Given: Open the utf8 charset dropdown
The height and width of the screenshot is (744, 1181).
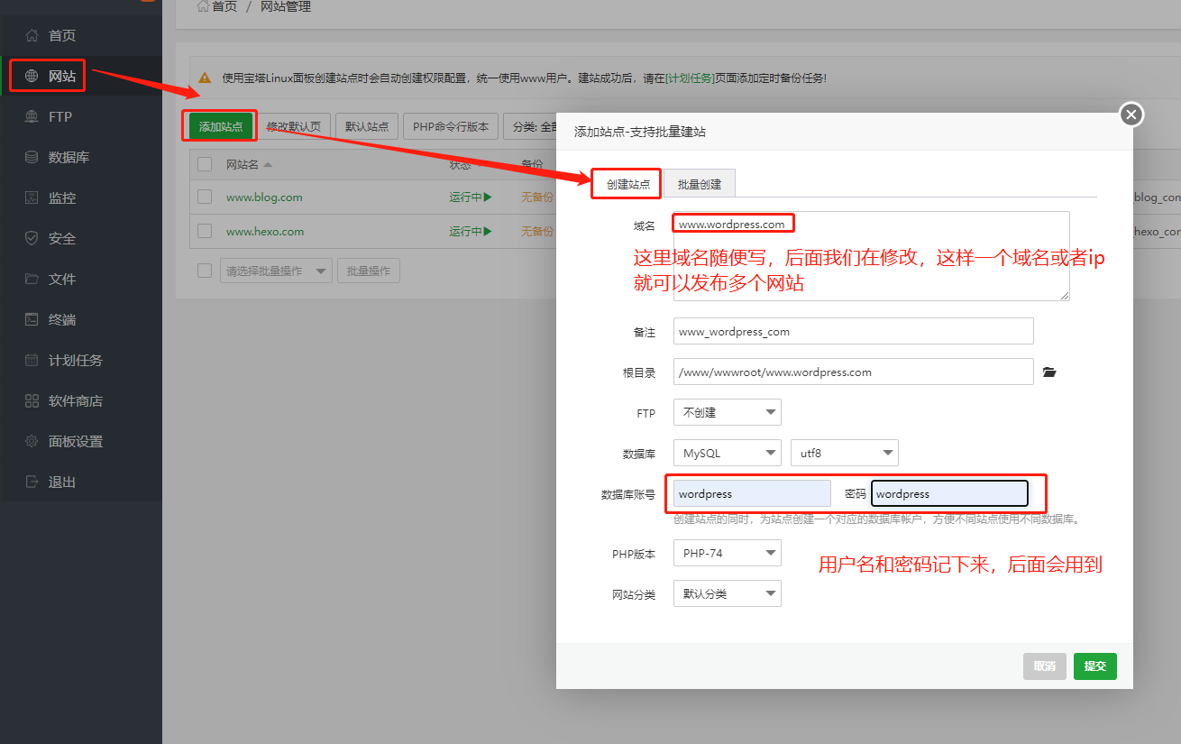Looking at the screenshot, I should pos(844,453).
